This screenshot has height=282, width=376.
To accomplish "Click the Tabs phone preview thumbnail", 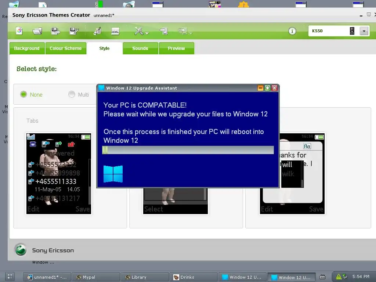I will 59,174.
